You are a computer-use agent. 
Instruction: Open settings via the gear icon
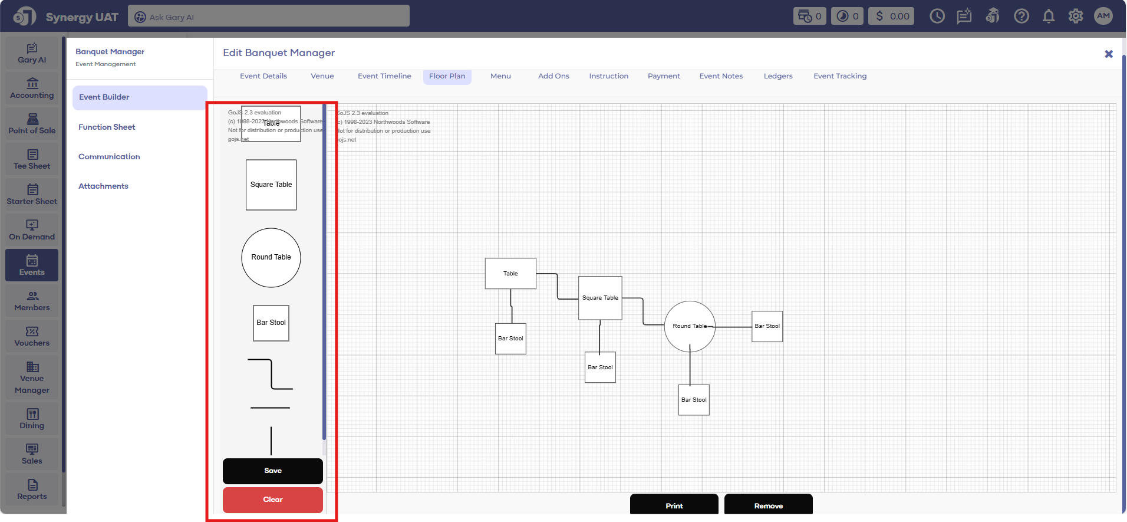(1075, 17)
